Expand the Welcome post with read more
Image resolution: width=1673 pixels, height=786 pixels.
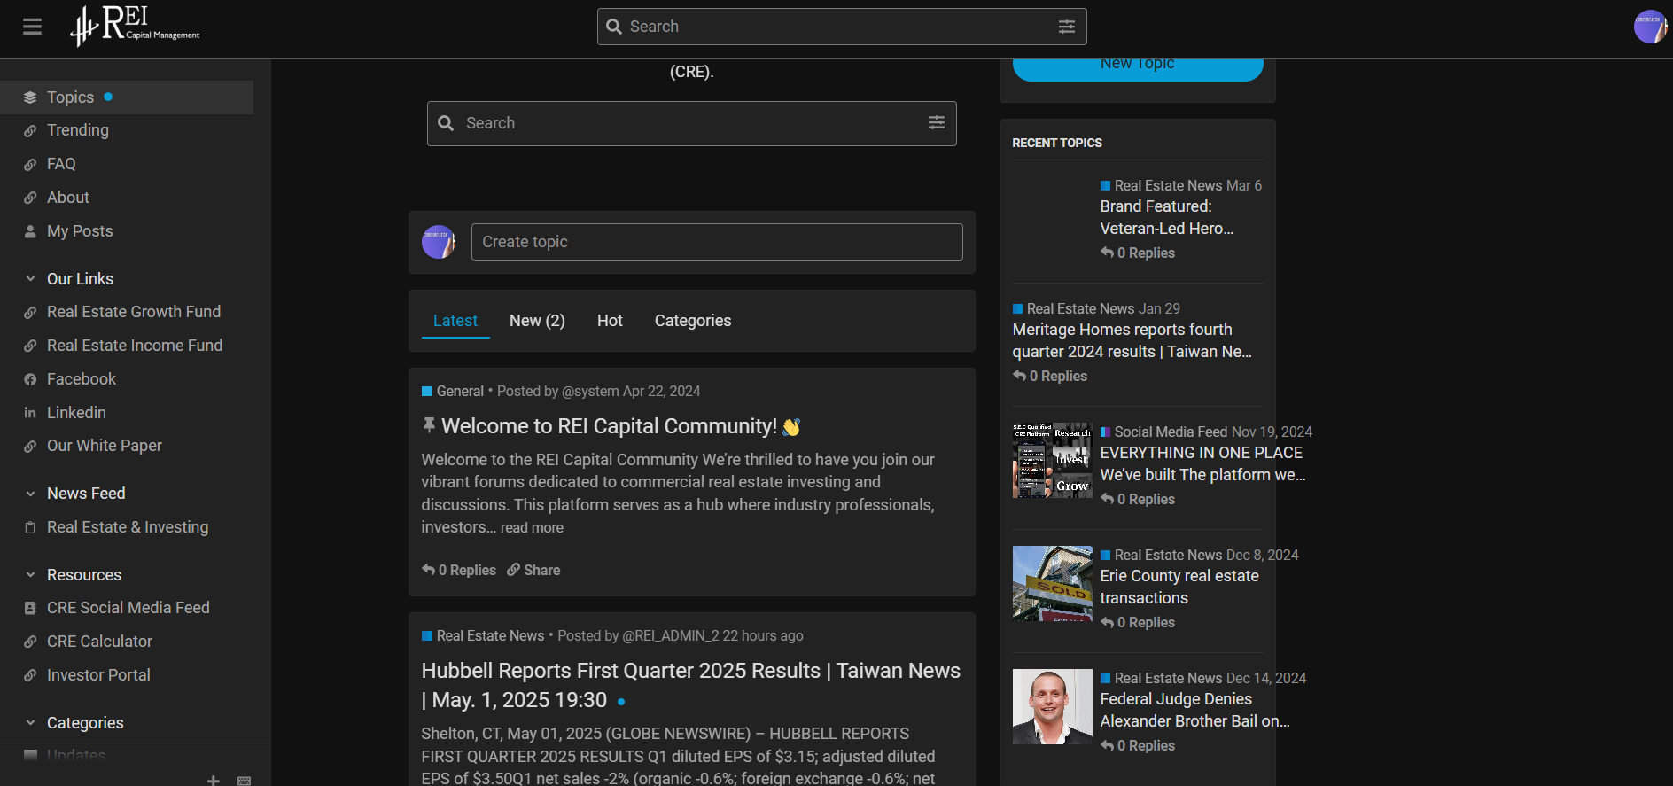point(532,528)
